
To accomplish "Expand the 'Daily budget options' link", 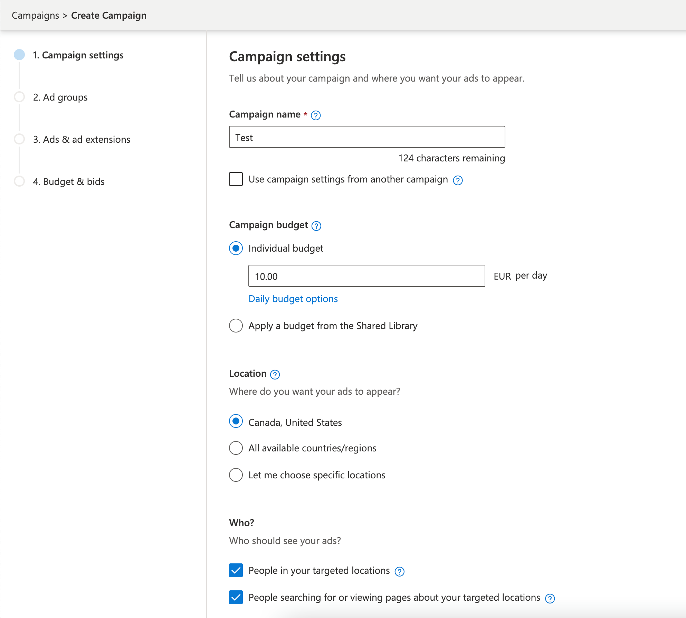I will [x=293, y=299].
